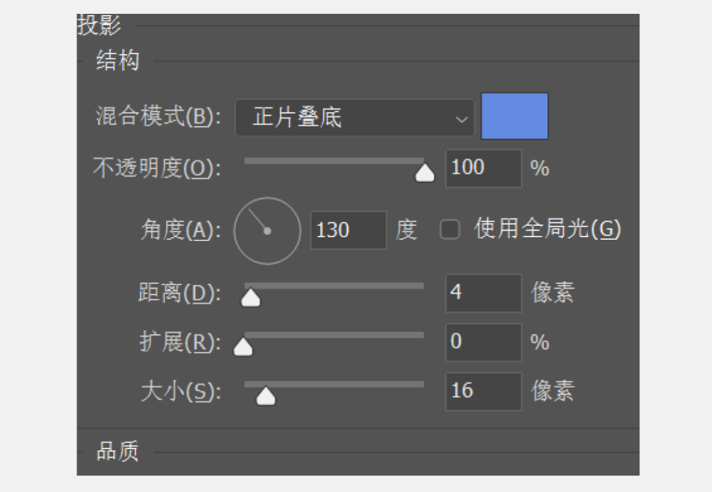Enable the 使用全局光 checkbox
Image resolution: width=712 pixels, height=492 pixels.
450,230
